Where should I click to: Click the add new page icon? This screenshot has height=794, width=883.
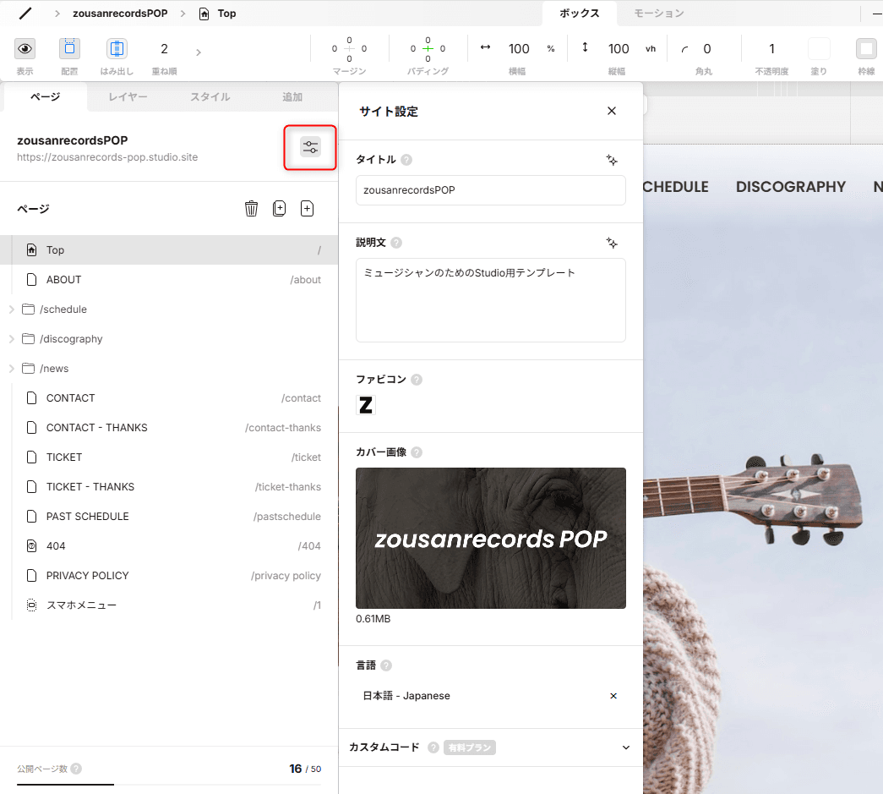click(308, 209)
